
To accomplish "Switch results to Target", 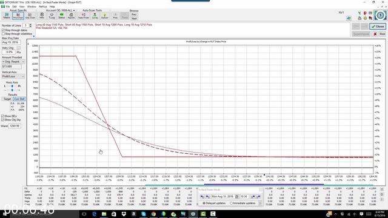I will pyautogui.click(x=7, y=99).
